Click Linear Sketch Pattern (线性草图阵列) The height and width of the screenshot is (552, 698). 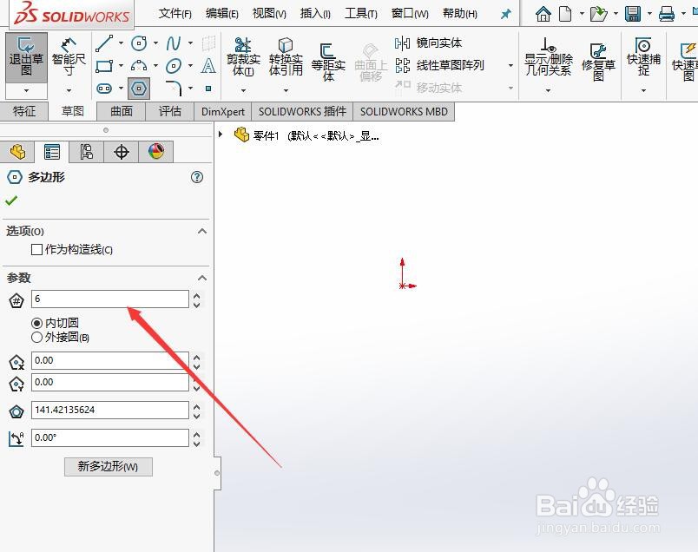pos(439,65)
